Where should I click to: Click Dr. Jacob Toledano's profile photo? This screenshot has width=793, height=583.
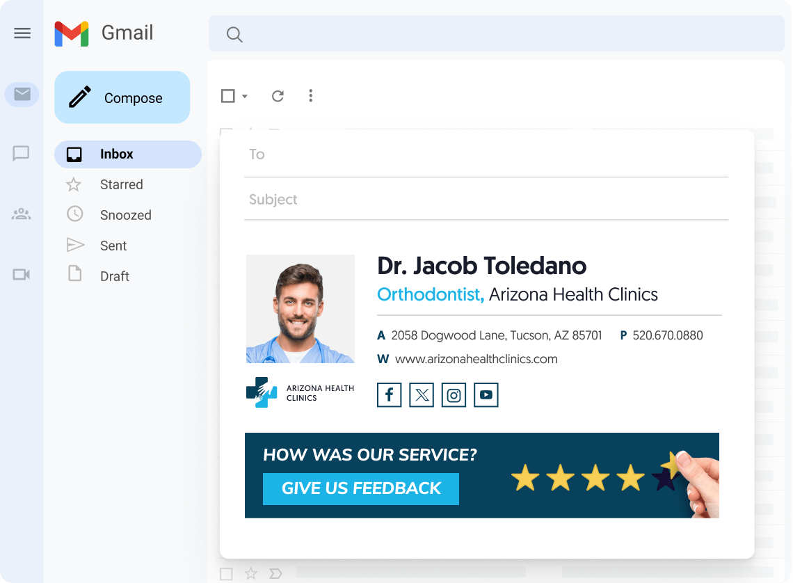[x=301, y=309]
